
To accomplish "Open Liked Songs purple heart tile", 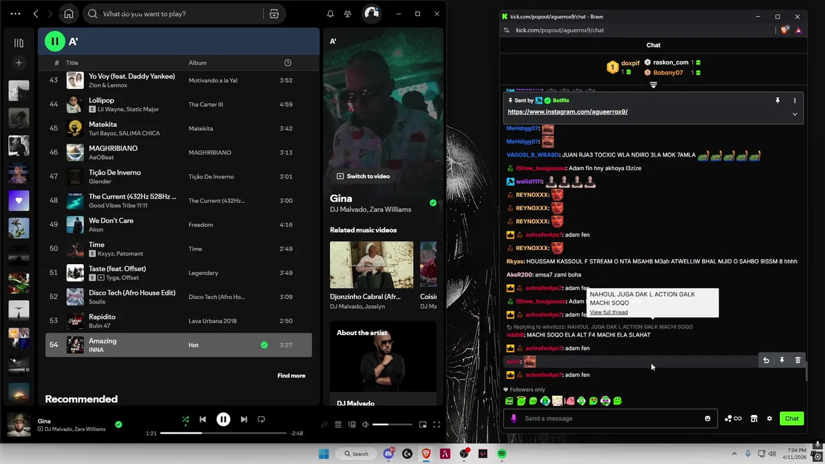I will click(19, 200).
